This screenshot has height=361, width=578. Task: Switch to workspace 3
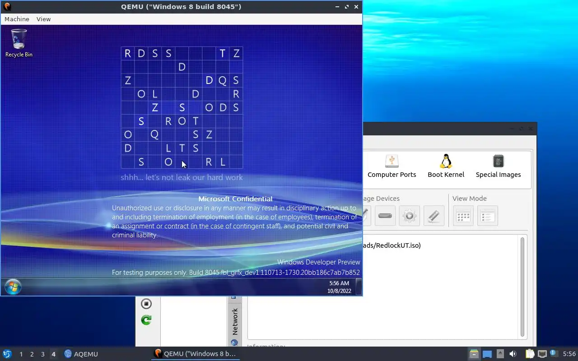(x=43, y=354)
